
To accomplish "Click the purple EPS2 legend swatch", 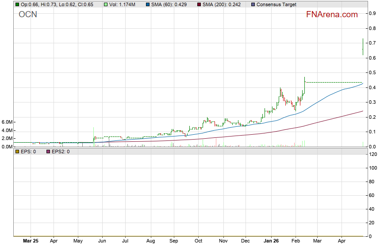I will click(49, 152).
